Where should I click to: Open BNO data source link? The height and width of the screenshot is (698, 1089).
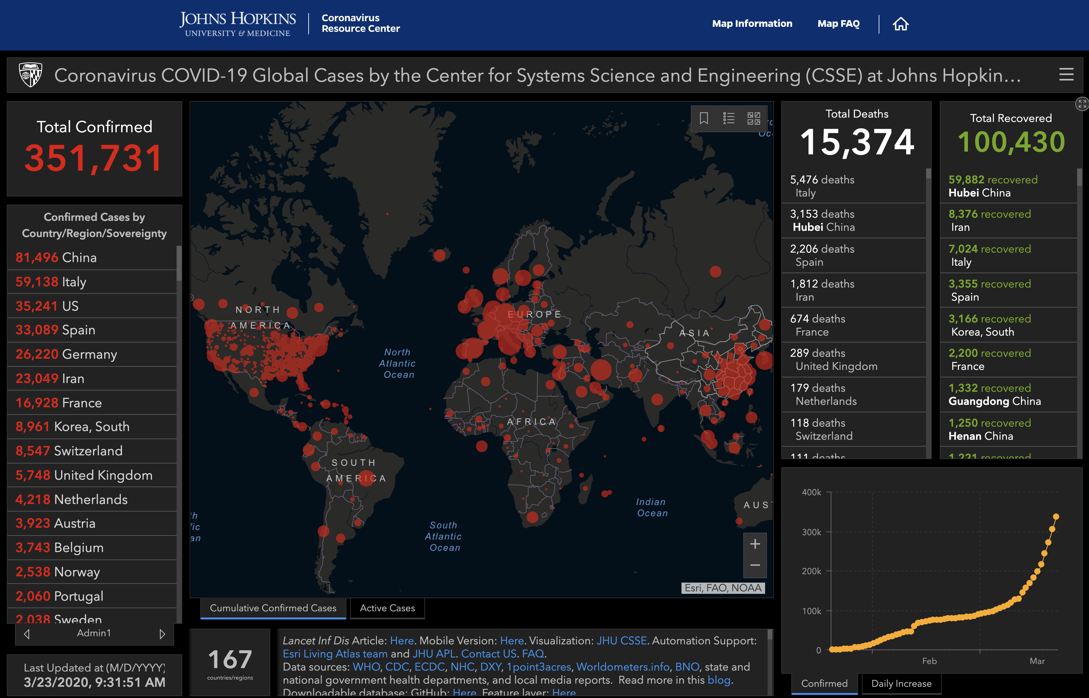687,667
